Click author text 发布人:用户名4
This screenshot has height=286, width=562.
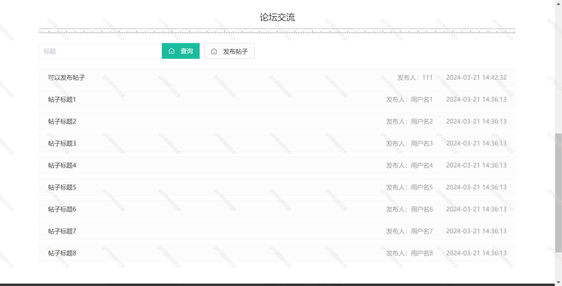pos(409,165)
